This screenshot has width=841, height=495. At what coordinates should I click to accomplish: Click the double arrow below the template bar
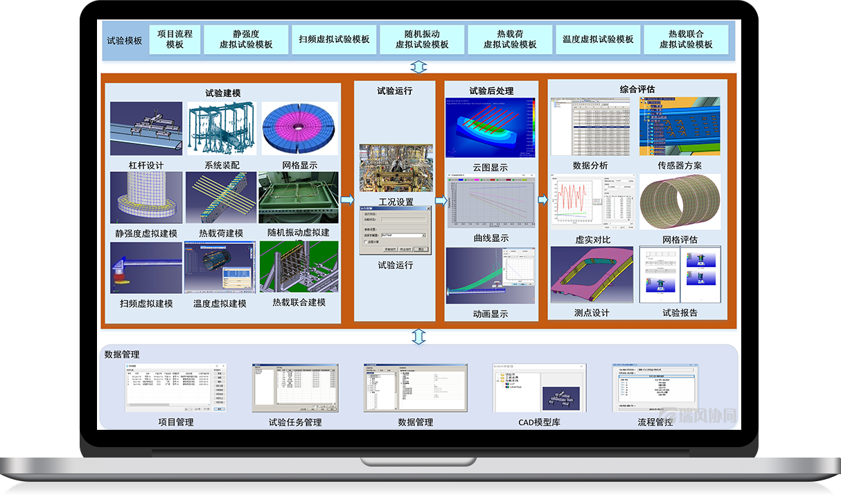tap(418, 67)
